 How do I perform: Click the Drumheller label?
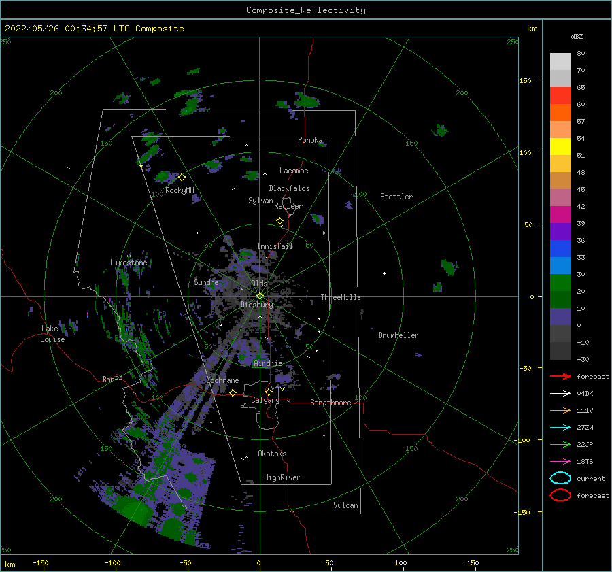tap(398, 335)
